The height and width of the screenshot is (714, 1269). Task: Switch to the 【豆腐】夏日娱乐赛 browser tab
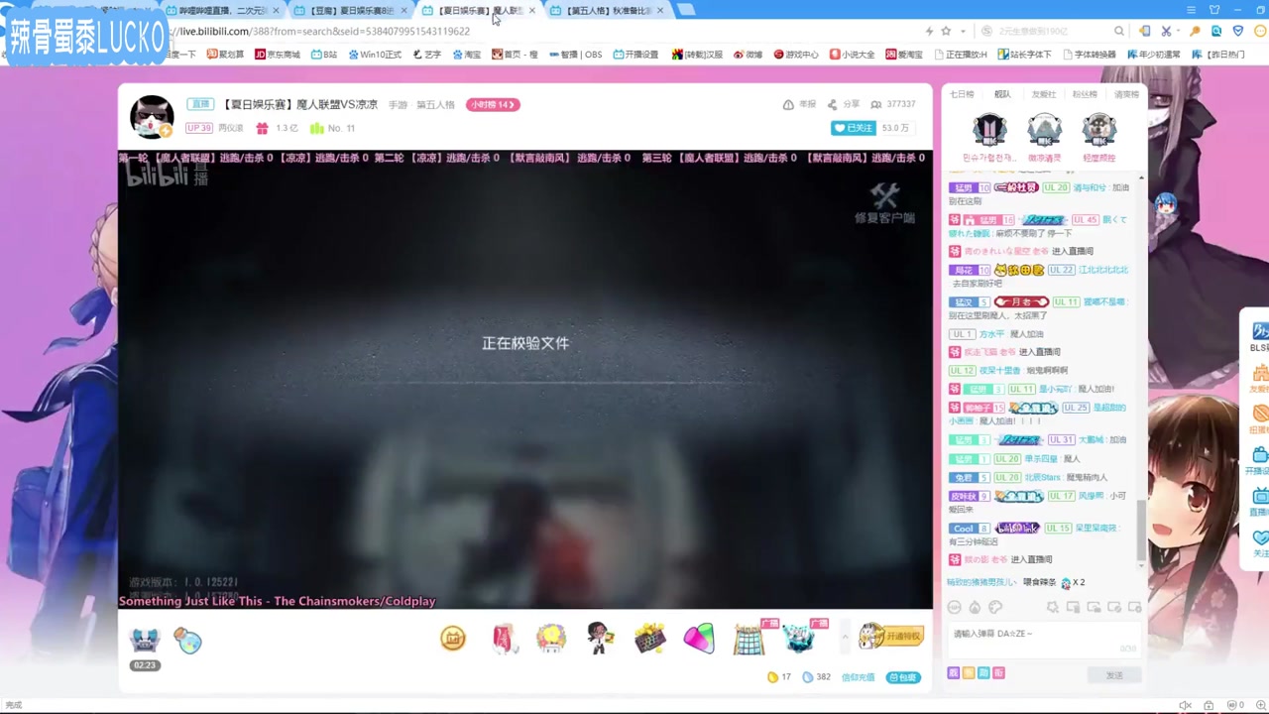[351, 11]
